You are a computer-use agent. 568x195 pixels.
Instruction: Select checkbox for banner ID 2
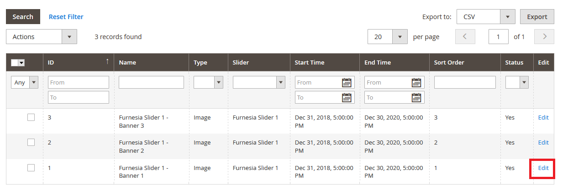point(31,142)
